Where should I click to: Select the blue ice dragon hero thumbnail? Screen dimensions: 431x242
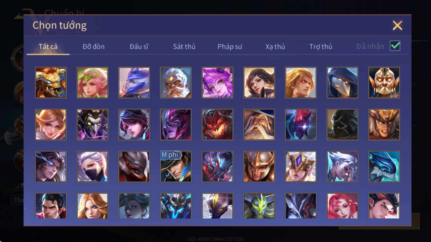(x=384, y=167)
